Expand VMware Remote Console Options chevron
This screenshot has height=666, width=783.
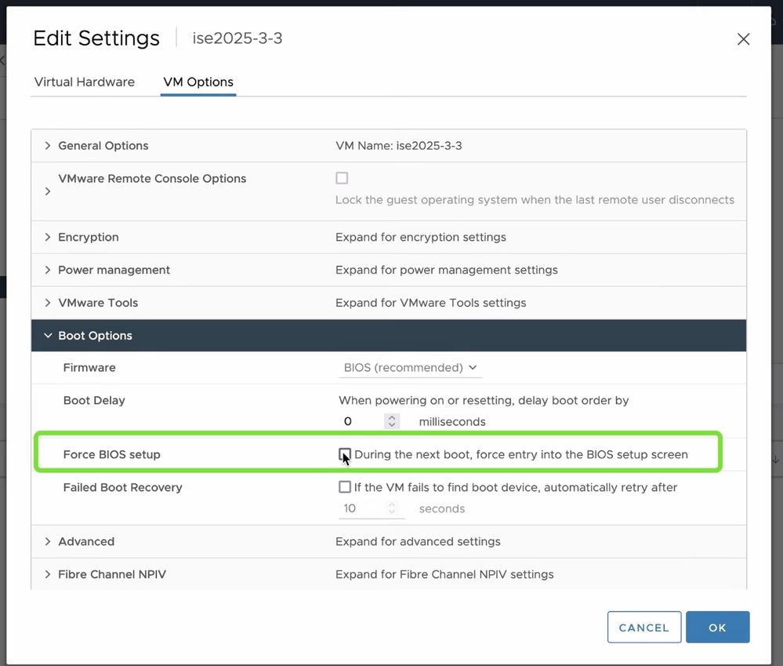[48, 191]
